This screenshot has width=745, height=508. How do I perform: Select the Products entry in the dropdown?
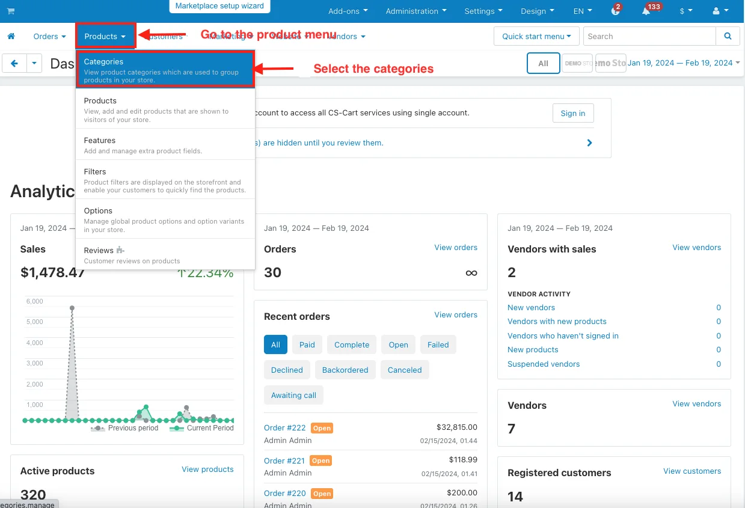(165, 109)
